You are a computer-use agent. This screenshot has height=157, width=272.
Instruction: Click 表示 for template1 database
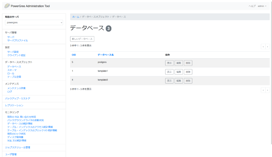tap(169, 72)
